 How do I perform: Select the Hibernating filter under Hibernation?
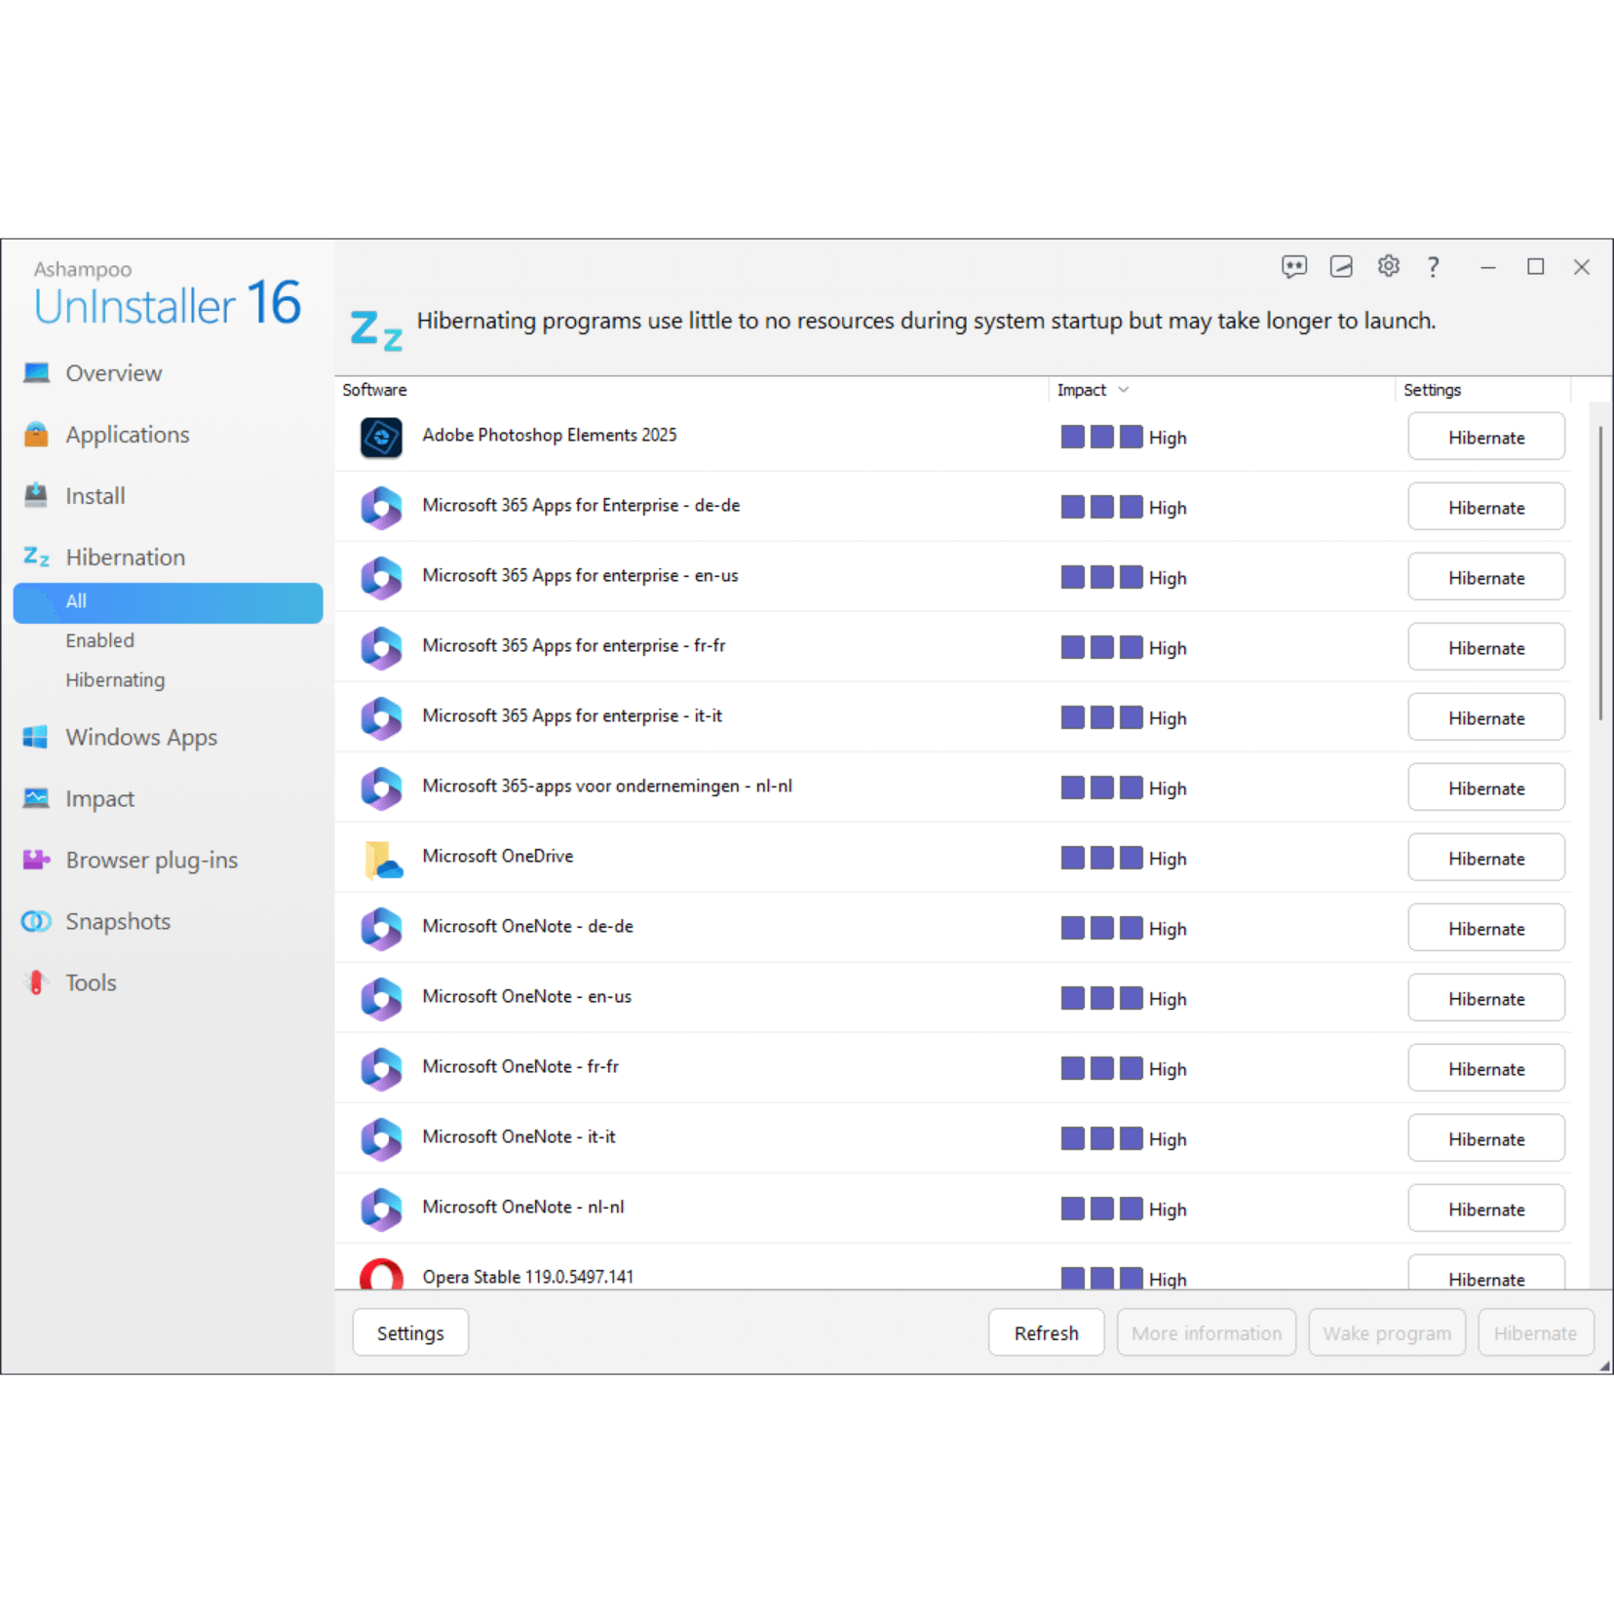tap(115, 679)
